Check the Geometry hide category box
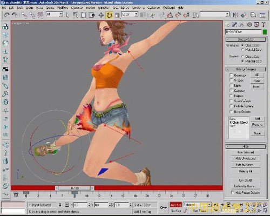The width and height of the screenshot is (270, 216). (231, 75)
